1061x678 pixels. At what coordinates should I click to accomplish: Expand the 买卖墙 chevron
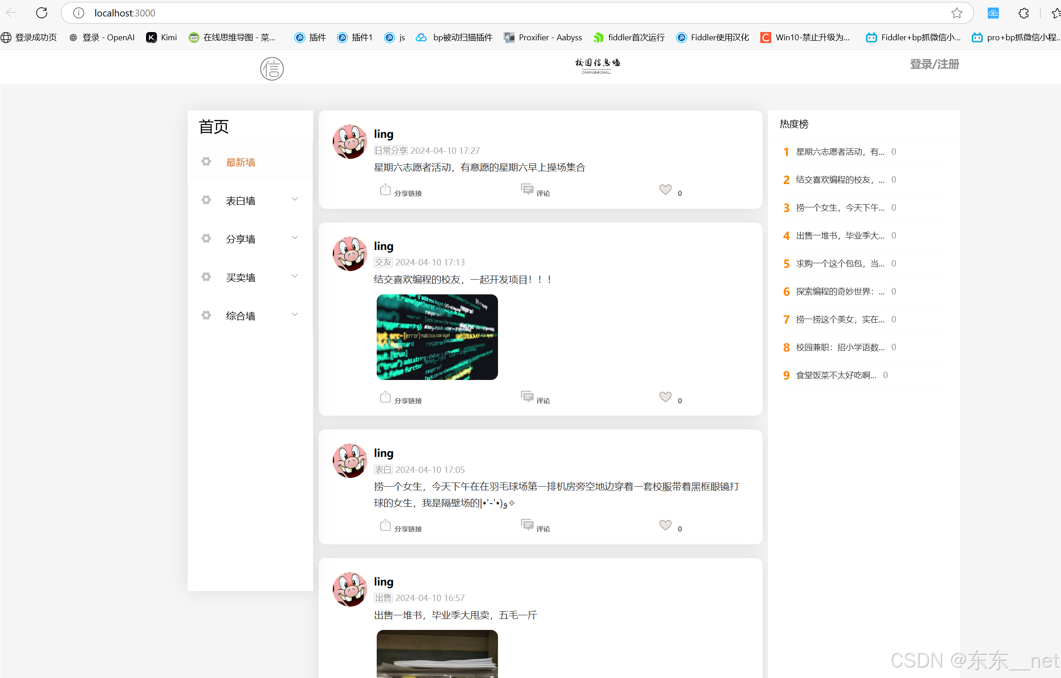pos(295,276)
